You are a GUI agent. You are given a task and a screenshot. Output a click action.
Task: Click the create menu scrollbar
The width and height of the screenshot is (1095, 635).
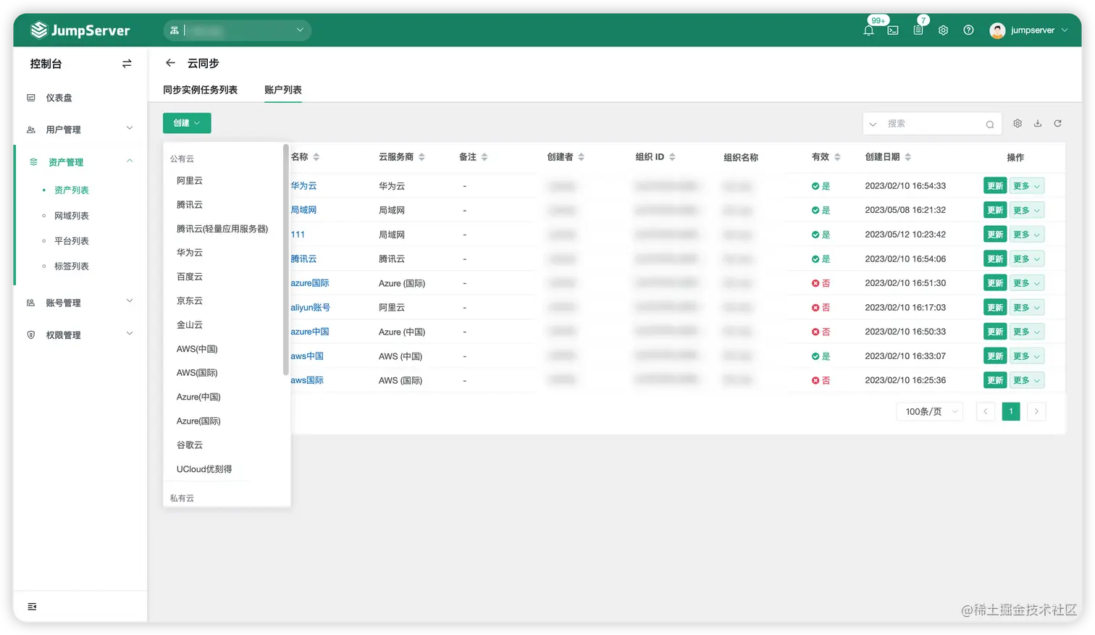coord(286,261)
